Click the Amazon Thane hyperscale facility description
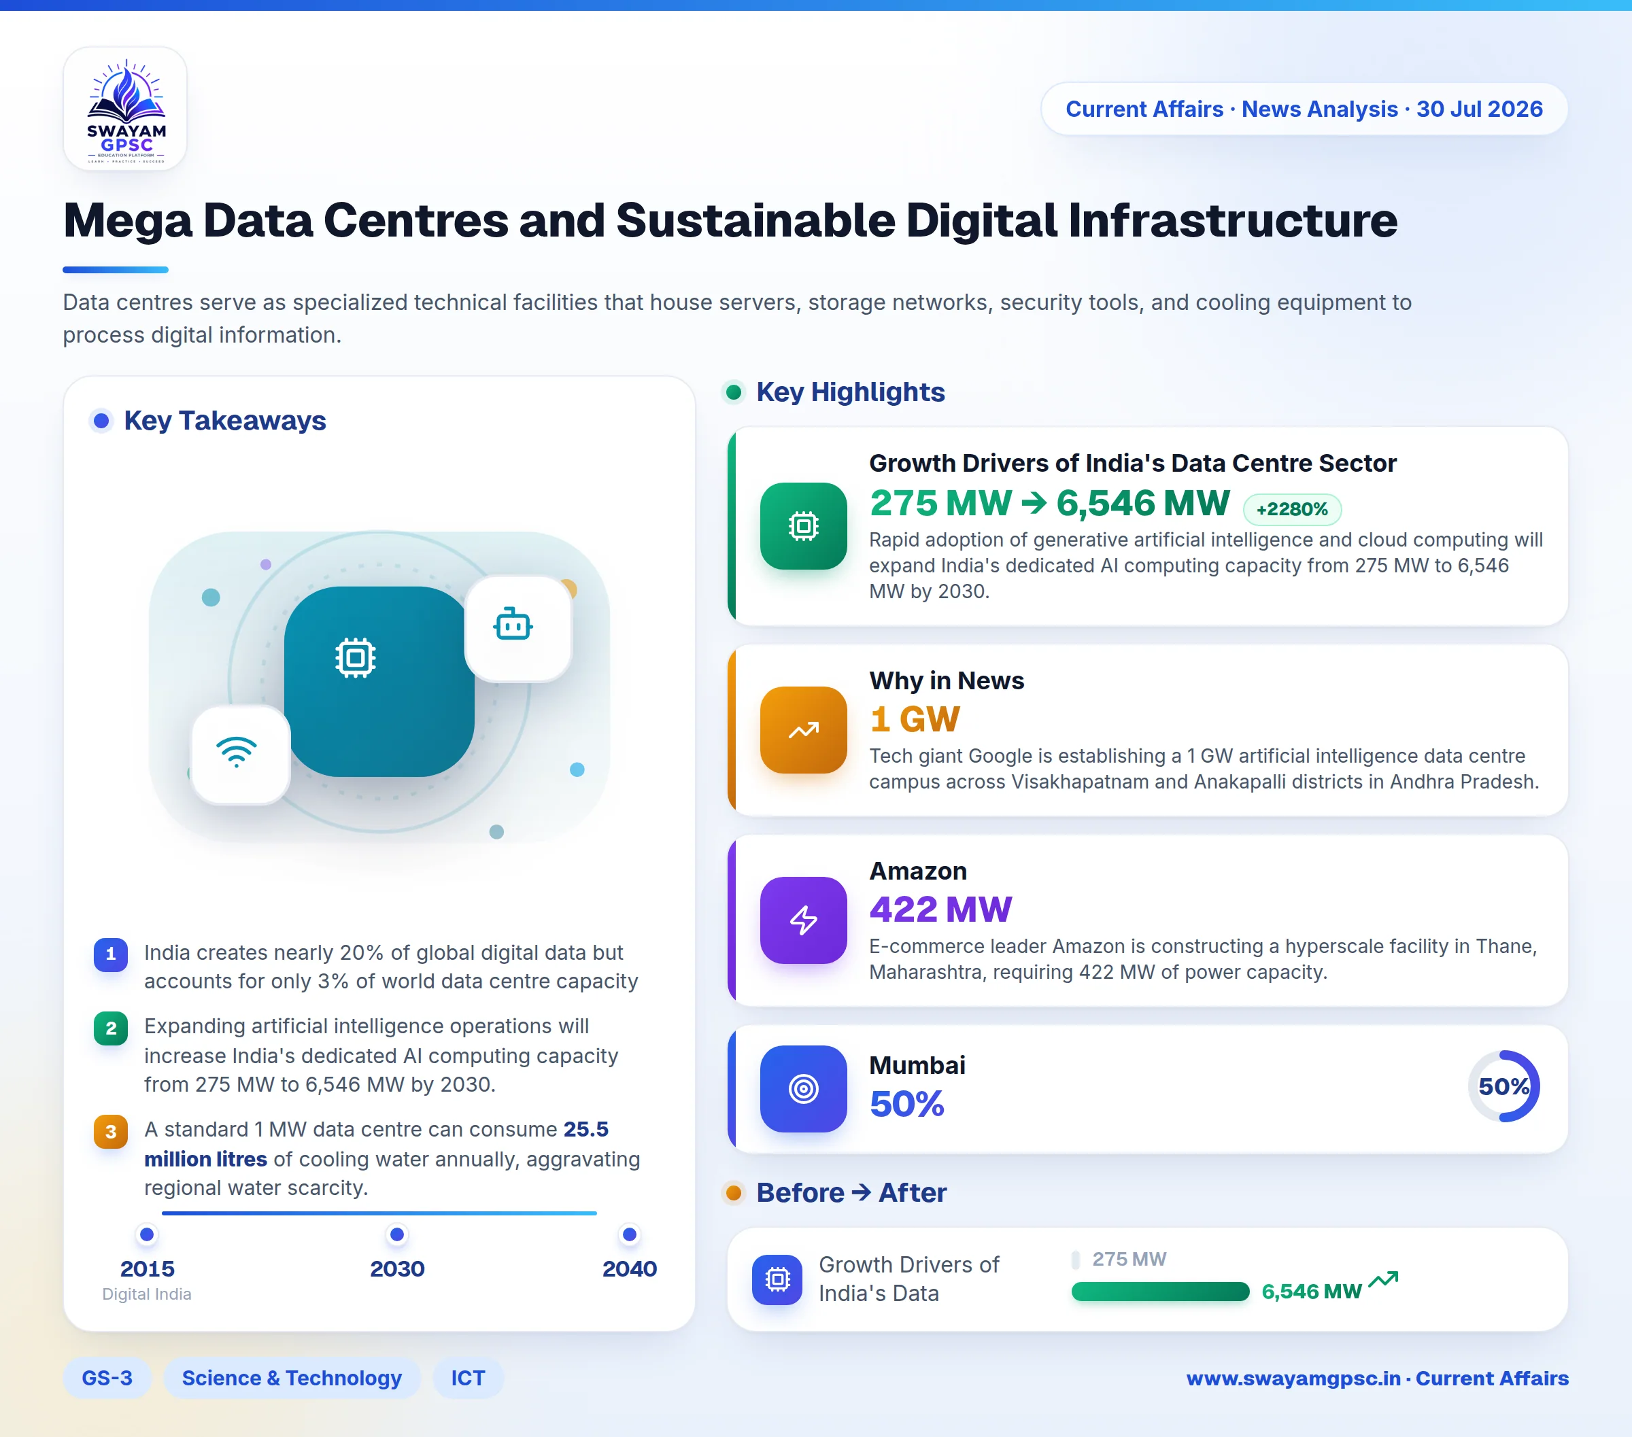The height and width of the screenshot is (1437, 1632). [1202, 959]
